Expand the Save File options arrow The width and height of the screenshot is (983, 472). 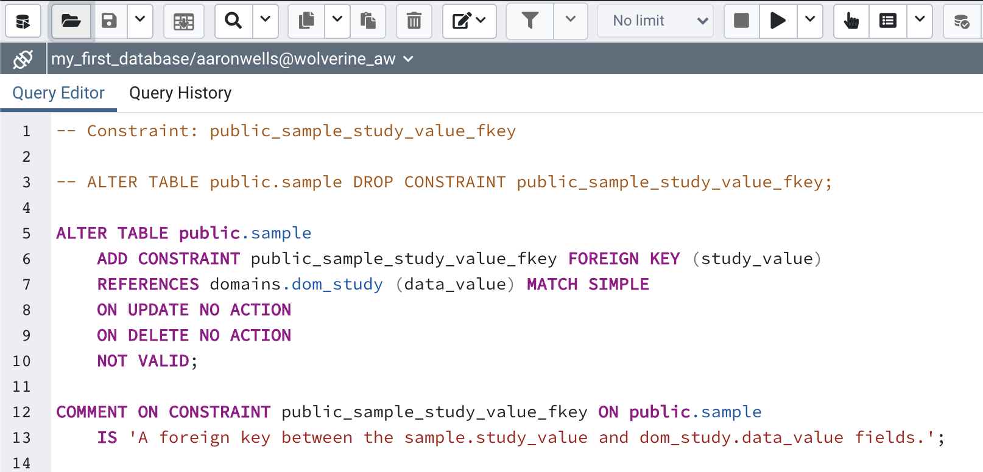click(x=140, y=21)
